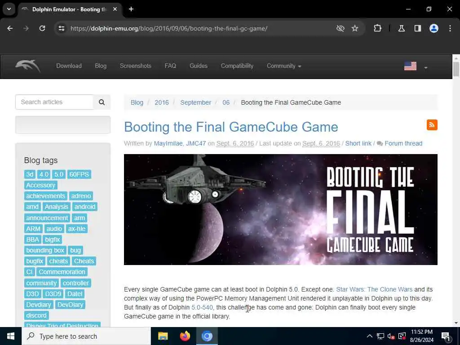Open the tab search dropdown arrow
The width and height of the screenshot is (460, 345).
tap(9, 9)
